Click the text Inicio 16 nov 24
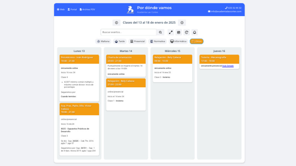The image size is (296, 166). (x=68, y=73)
